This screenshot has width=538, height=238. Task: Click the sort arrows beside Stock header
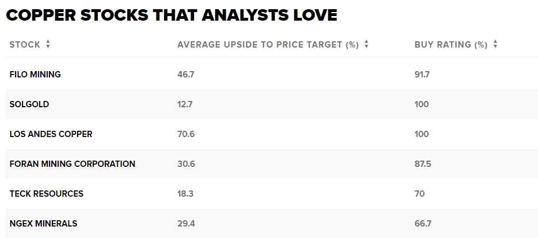coord(48,45)
